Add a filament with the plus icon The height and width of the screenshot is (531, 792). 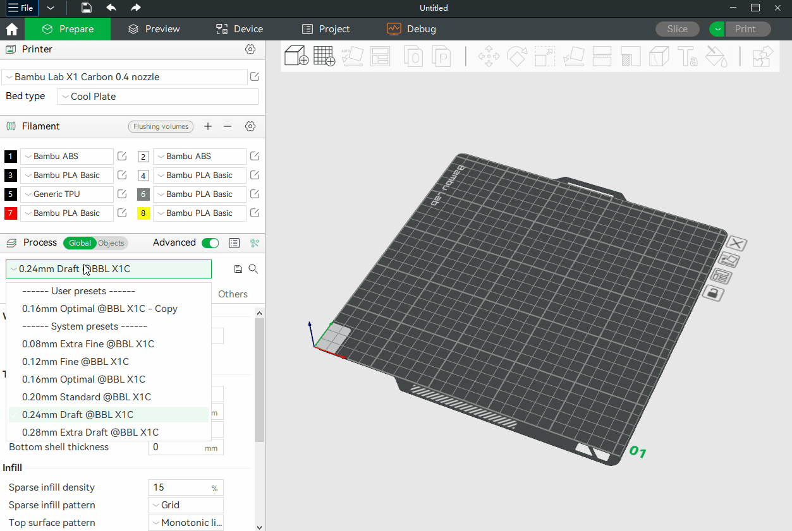[208, 126]
